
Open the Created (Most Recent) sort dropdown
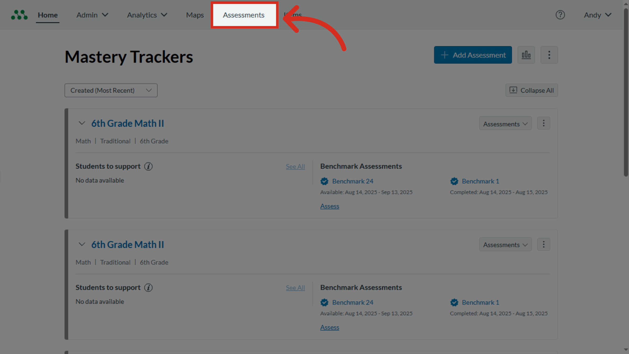[x=111, y=90]
